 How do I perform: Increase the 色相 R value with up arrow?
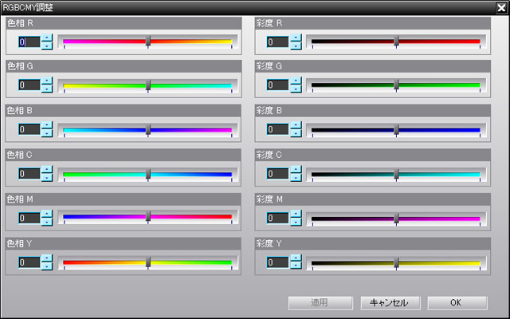[47, 37]
